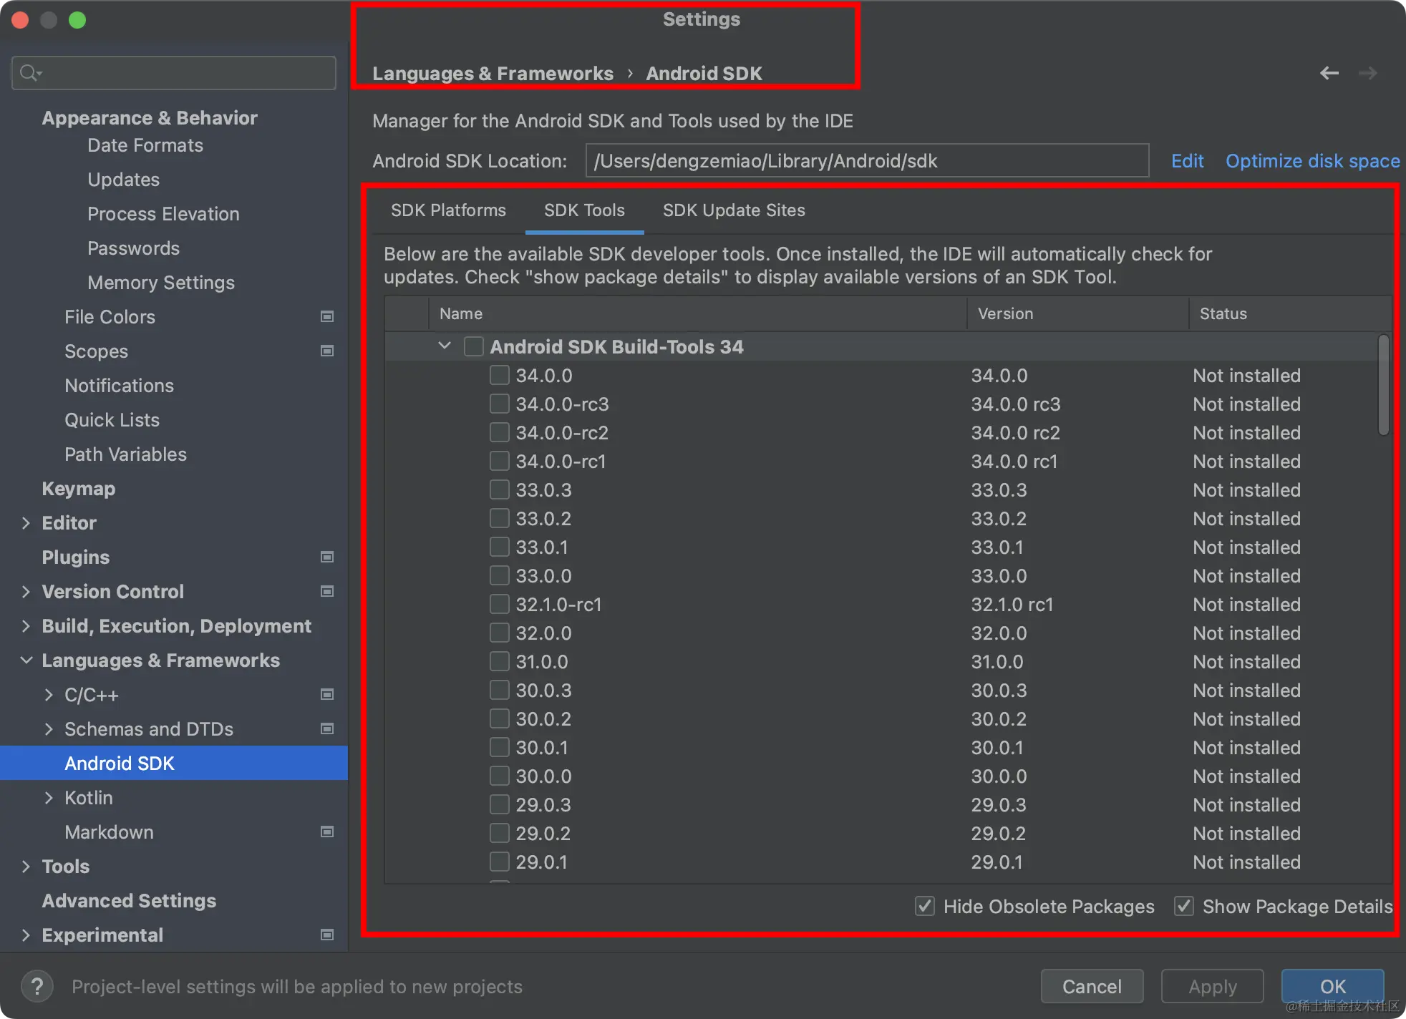The image size is (1406, 1019).
Task: Click project-level icon beside Version Control
Action: click(x=327, y=592)
